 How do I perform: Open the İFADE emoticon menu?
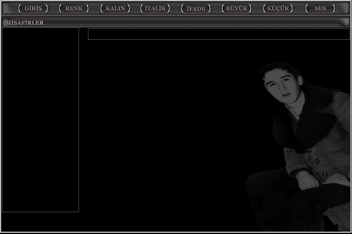[196, 9]
